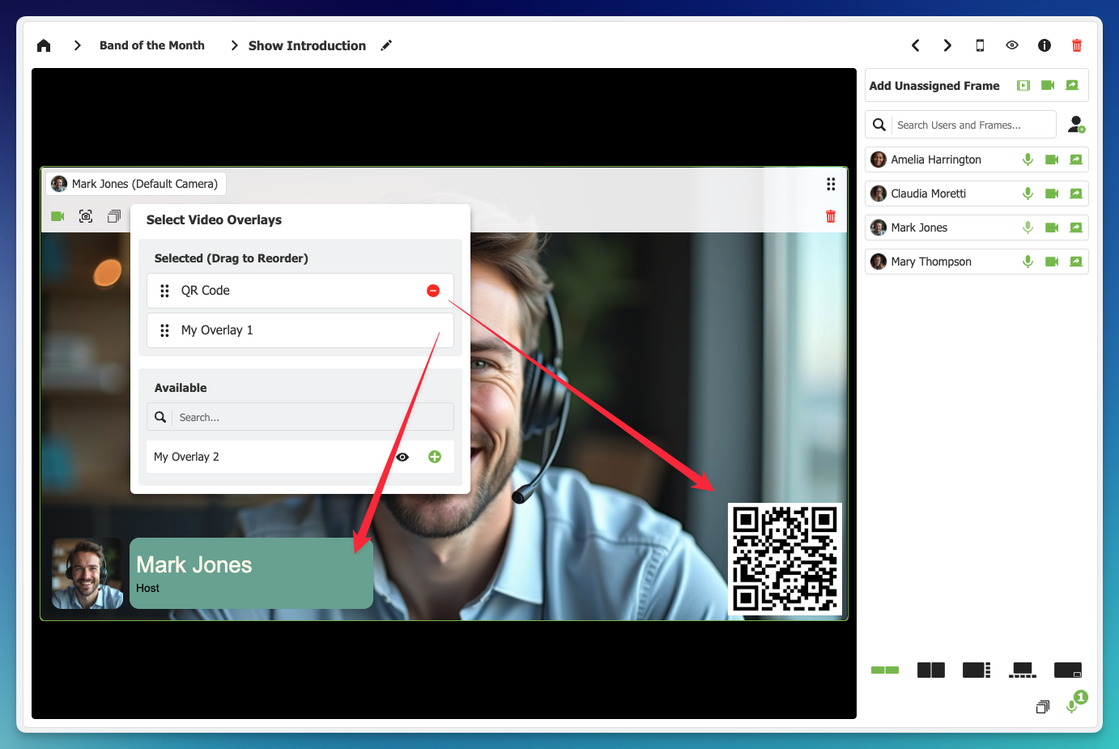Add an unassigned camera frame
The height and width of the screenshot is (749, 1119).
point(1048,85)
